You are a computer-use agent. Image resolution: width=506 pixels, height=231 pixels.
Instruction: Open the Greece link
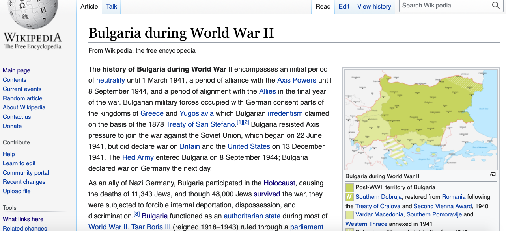152,113
